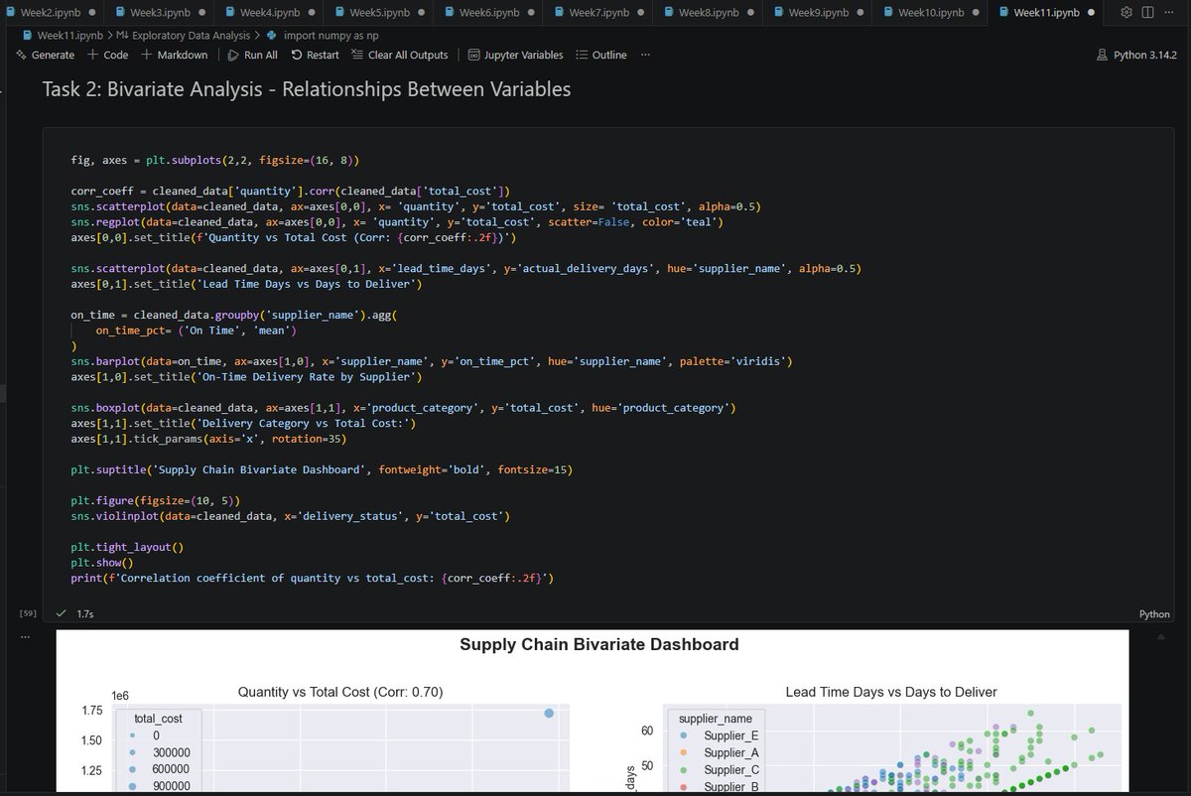Click Week11.ipynb breadcrumb segment
This screenshot has height=796, width=1191.
[x=65, y=35]
